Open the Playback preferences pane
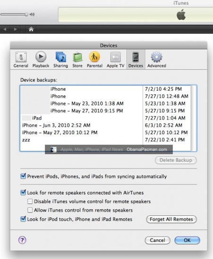 click(x=41, y=60)
